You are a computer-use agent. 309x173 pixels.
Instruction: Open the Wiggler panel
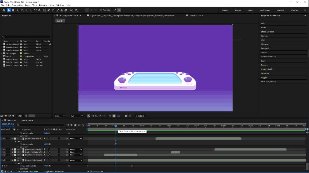(264, 77)
